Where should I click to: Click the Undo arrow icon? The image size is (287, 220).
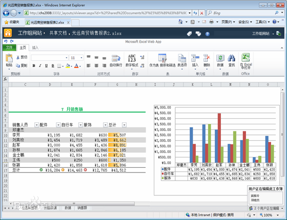point(6,41)
